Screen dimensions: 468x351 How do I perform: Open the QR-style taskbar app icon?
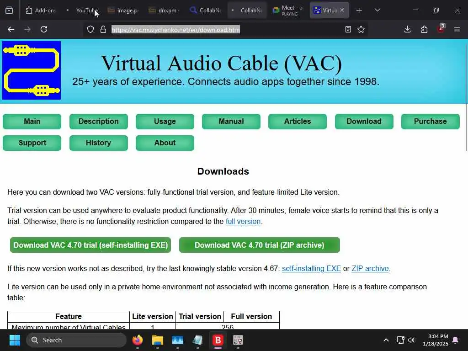[x=238, y=340]
